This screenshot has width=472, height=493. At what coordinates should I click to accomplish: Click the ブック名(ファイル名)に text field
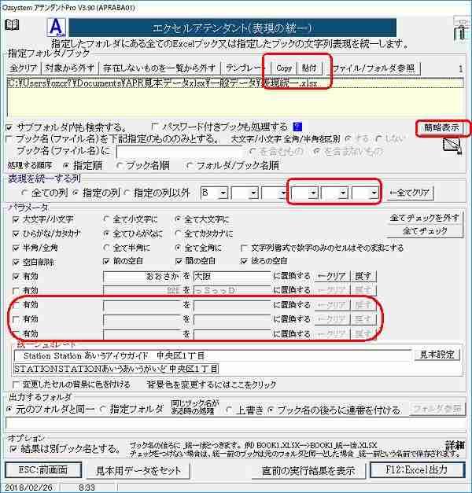tap(180, 152)
